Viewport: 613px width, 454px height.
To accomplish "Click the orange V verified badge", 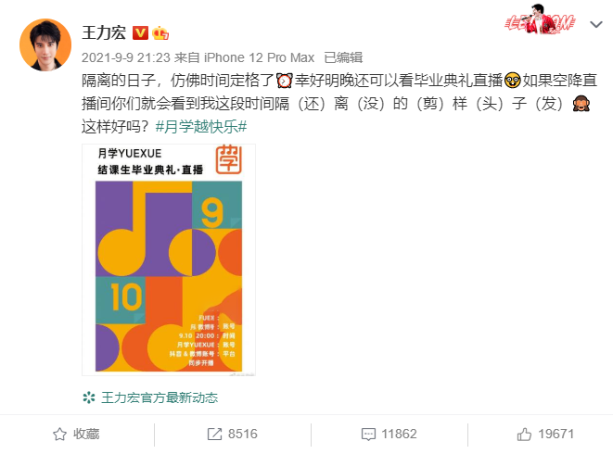I will coord(140,33).
